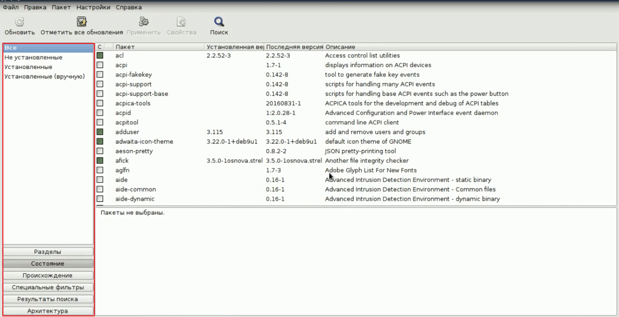Mark the acpi-support-base checkbox
Viewport: 619px width, 317px height.
click(x=100, y=94)
